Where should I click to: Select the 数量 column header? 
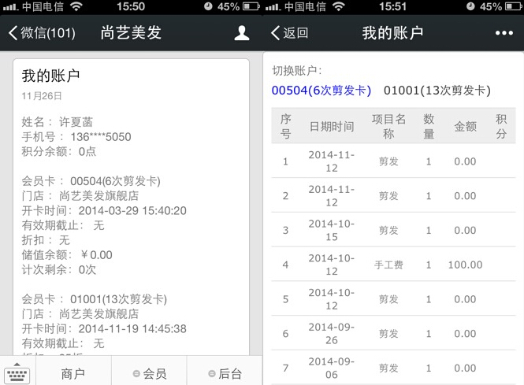tap(429, 126)
